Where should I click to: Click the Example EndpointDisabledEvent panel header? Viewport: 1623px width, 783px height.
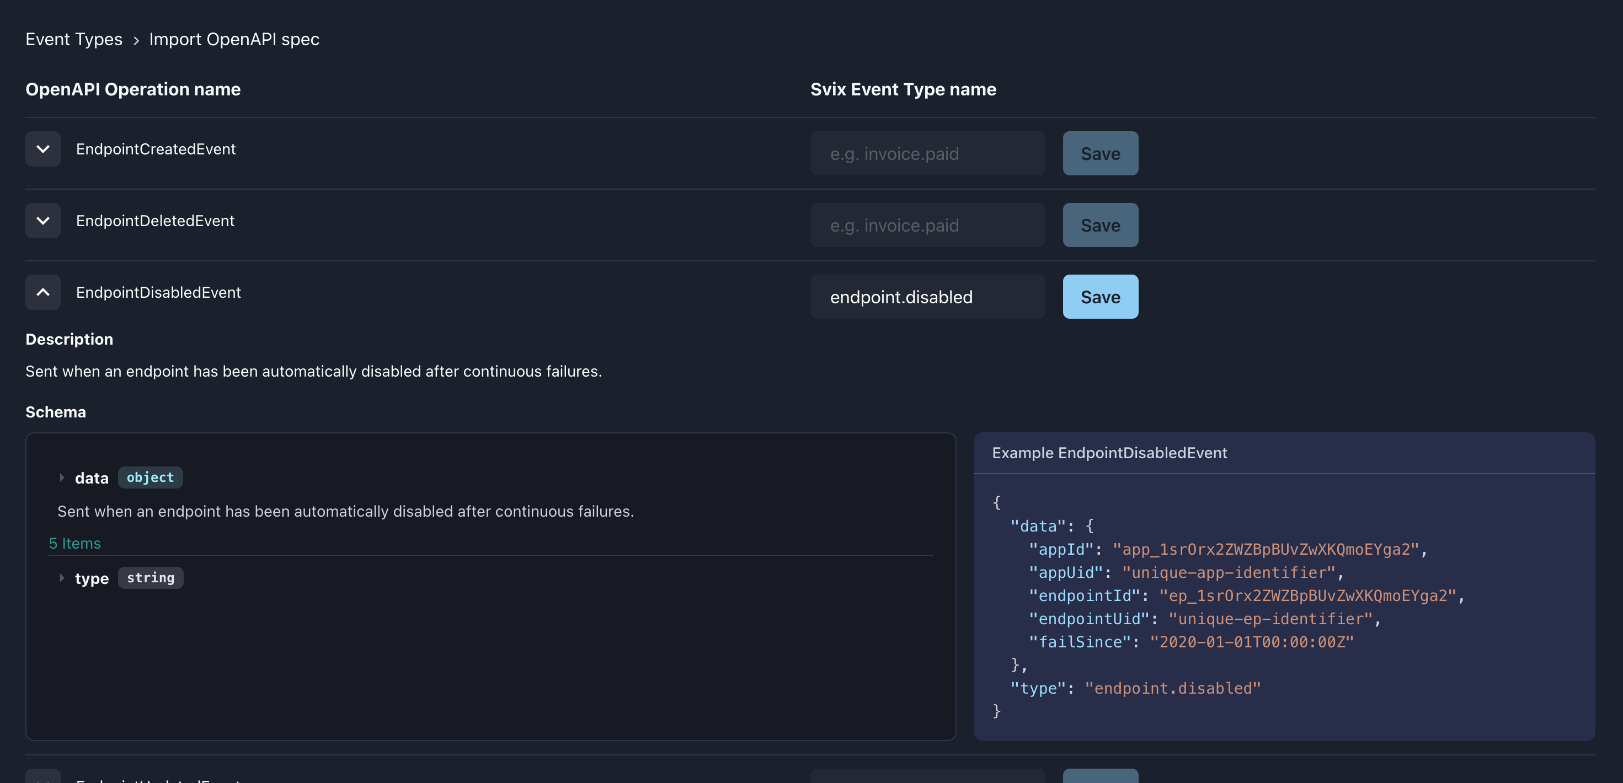tap(1284, 453)
